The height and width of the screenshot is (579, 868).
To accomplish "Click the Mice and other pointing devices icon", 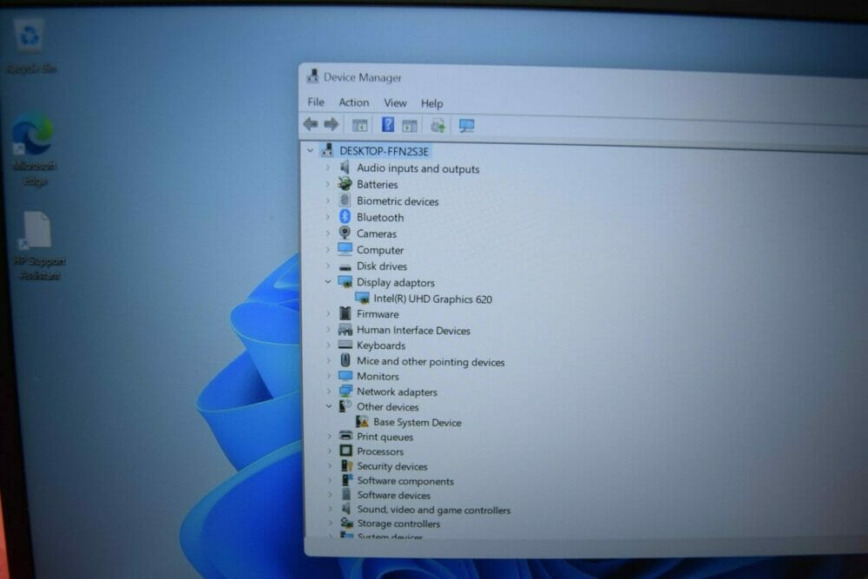I will tap(345, 360).
